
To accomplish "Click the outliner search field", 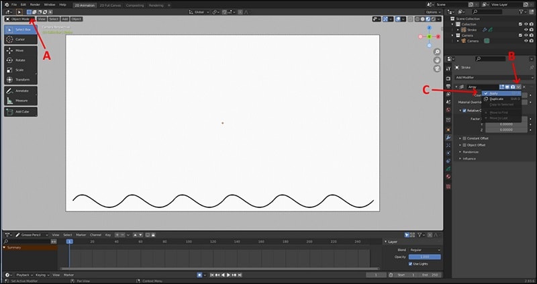I will 487,11.
